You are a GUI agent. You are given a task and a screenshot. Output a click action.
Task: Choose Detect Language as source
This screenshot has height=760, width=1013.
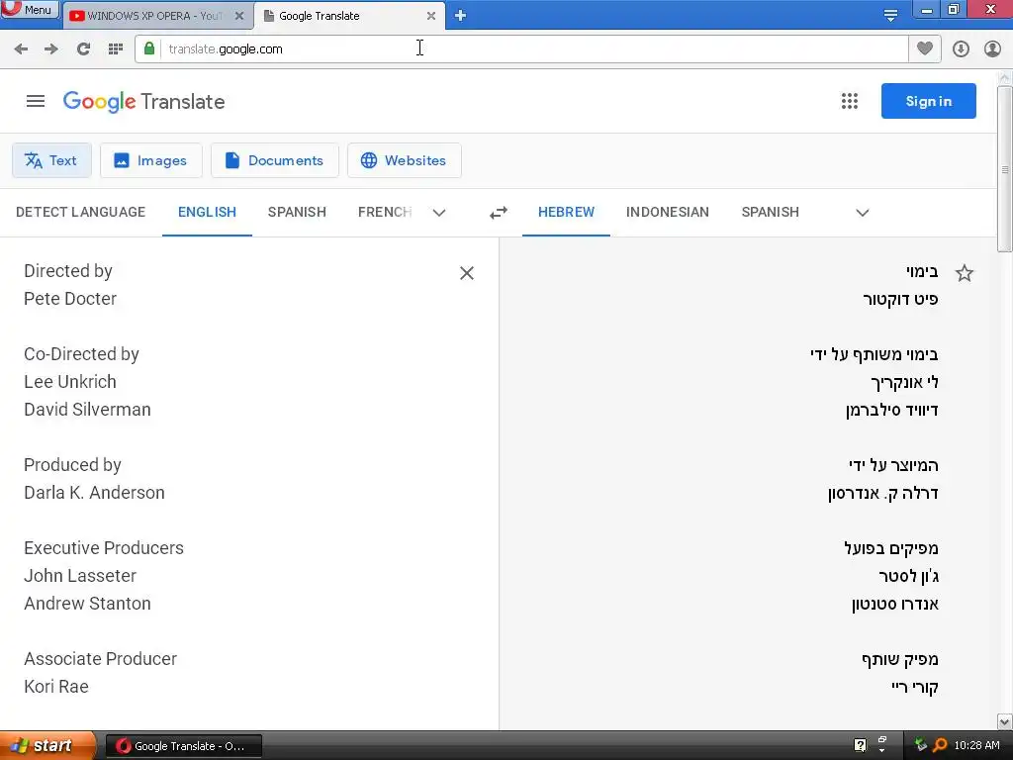(x=81, y=212)
